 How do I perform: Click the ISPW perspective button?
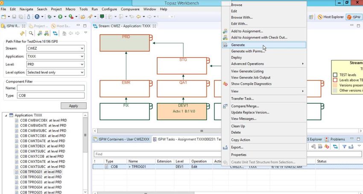click(x=354, y=17)
